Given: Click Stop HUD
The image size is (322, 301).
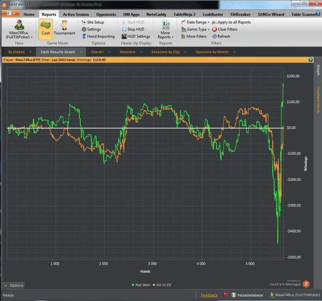Looking at the screenshot, I should point(133,29).
